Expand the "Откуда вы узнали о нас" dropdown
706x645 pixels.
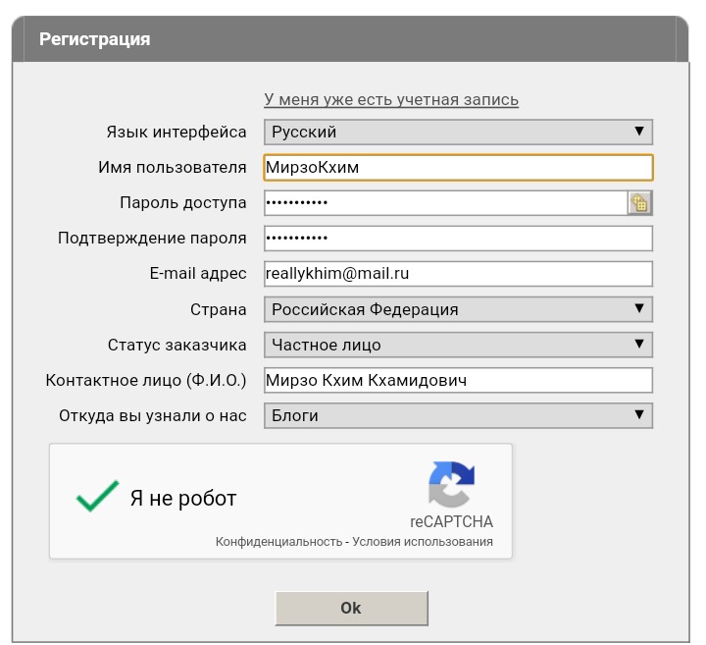(x=458, y=415)
